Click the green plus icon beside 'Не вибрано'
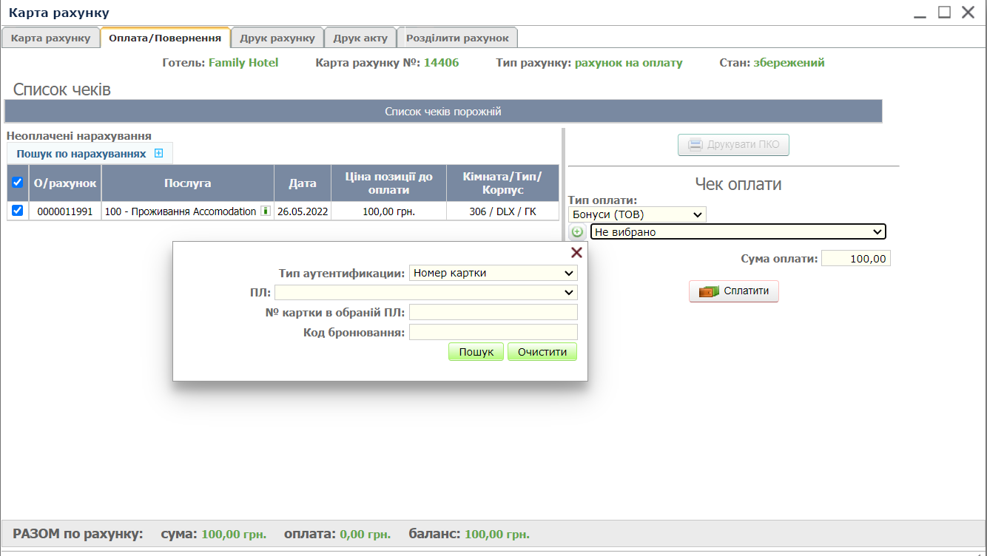987x556 pixels. (x=577, y=232)
